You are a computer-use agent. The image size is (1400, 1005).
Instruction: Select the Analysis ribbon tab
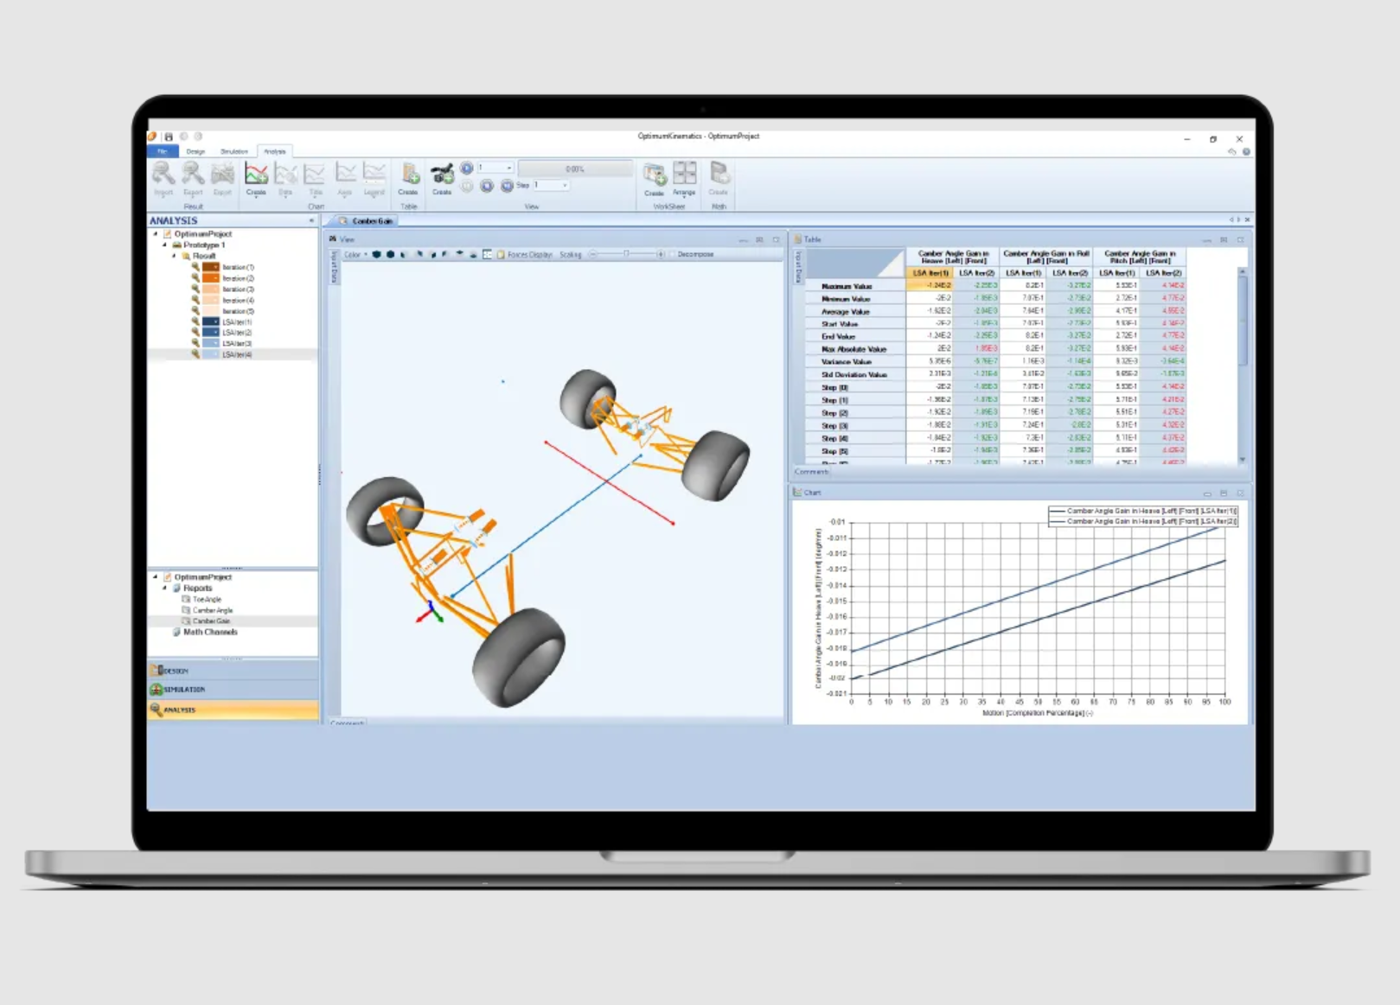[274, 151]
